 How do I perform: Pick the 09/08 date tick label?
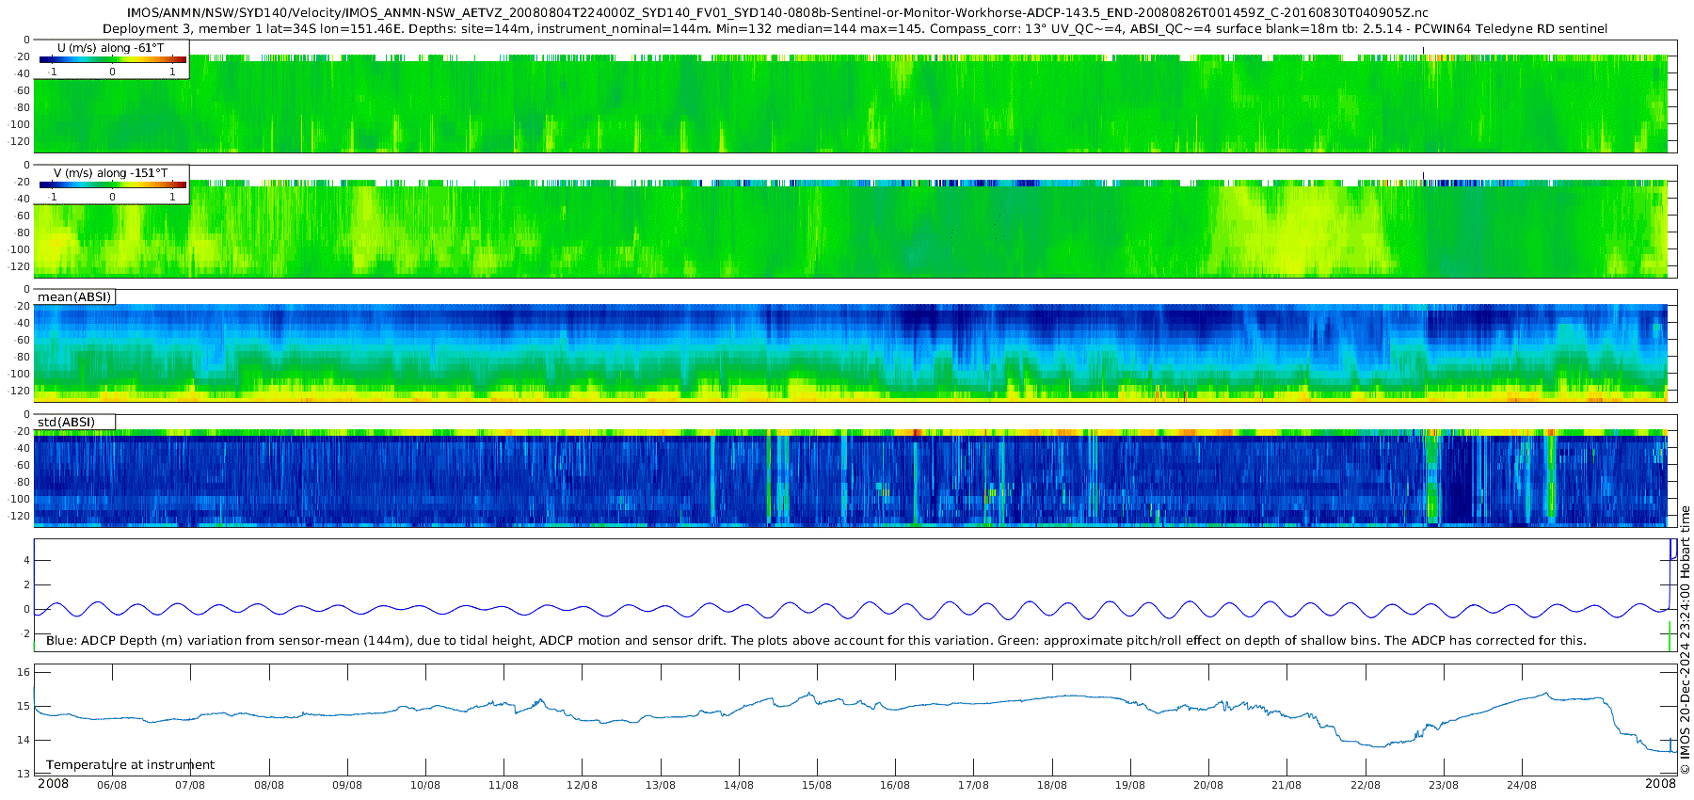(347, 785)
